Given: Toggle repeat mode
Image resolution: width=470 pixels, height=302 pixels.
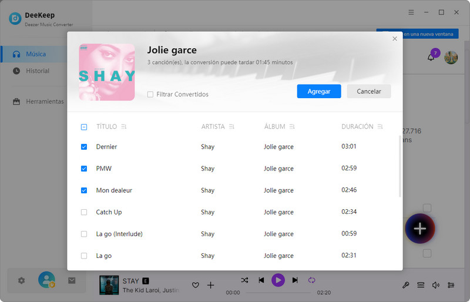Looking at the screenshot, I should 312,280.
